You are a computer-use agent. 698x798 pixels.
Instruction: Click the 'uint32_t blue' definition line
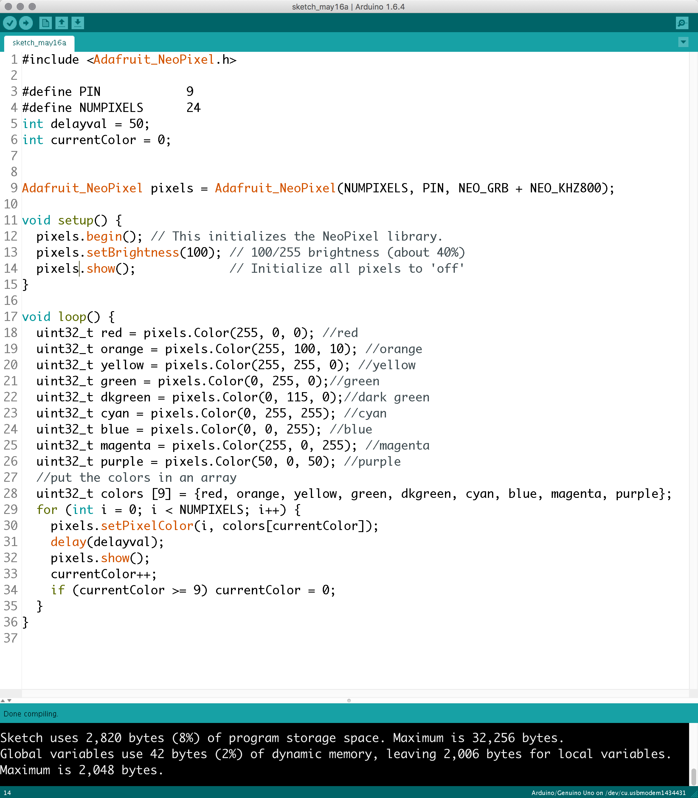coord(204,429)
